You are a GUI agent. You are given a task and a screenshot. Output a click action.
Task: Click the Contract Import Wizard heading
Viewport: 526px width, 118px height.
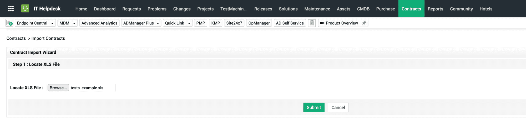tap(33, 52)
